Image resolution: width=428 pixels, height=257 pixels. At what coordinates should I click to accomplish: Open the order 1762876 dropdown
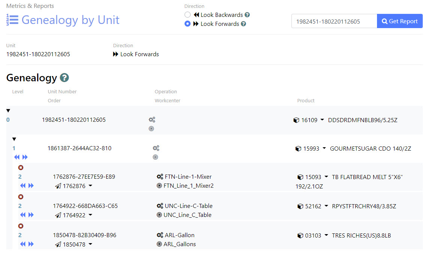click(90, 186)
